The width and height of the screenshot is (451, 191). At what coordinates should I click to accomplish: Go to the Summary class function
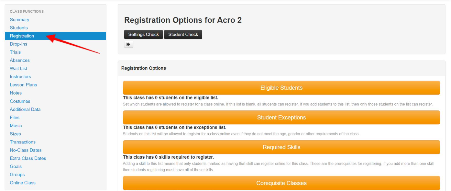(19, 20)
